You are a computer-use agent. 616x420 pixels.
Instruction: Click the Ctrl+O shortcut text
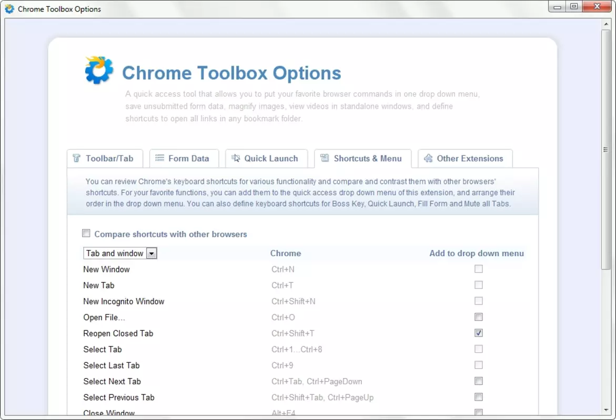click(283, 317)
